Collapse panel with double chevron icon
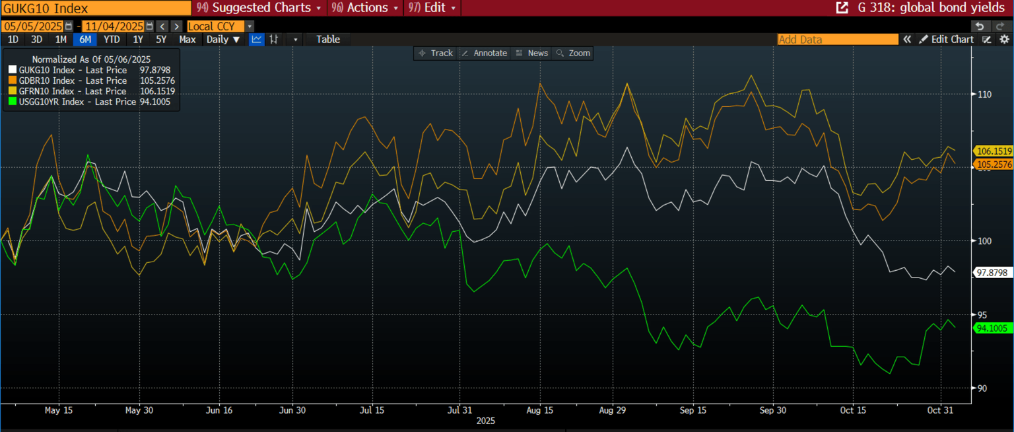The image size is (1014, 432). (x=908, y=40)
